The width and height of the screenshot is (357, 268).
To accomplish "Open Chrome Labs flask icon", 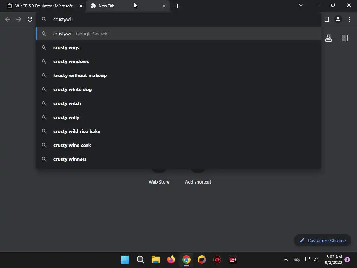I will tap(328, 38).
